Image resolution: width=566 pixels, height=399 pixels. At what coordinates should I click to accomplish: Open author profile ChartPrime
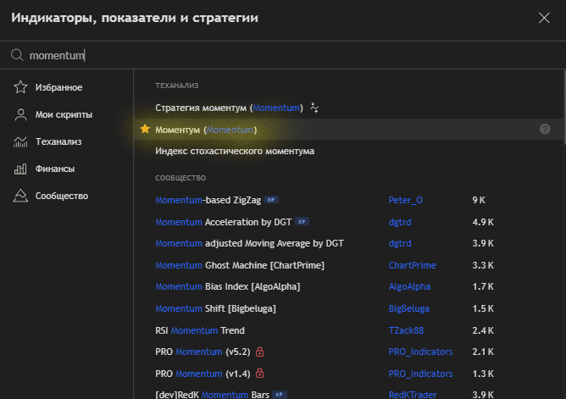click(x=412, y=265)
